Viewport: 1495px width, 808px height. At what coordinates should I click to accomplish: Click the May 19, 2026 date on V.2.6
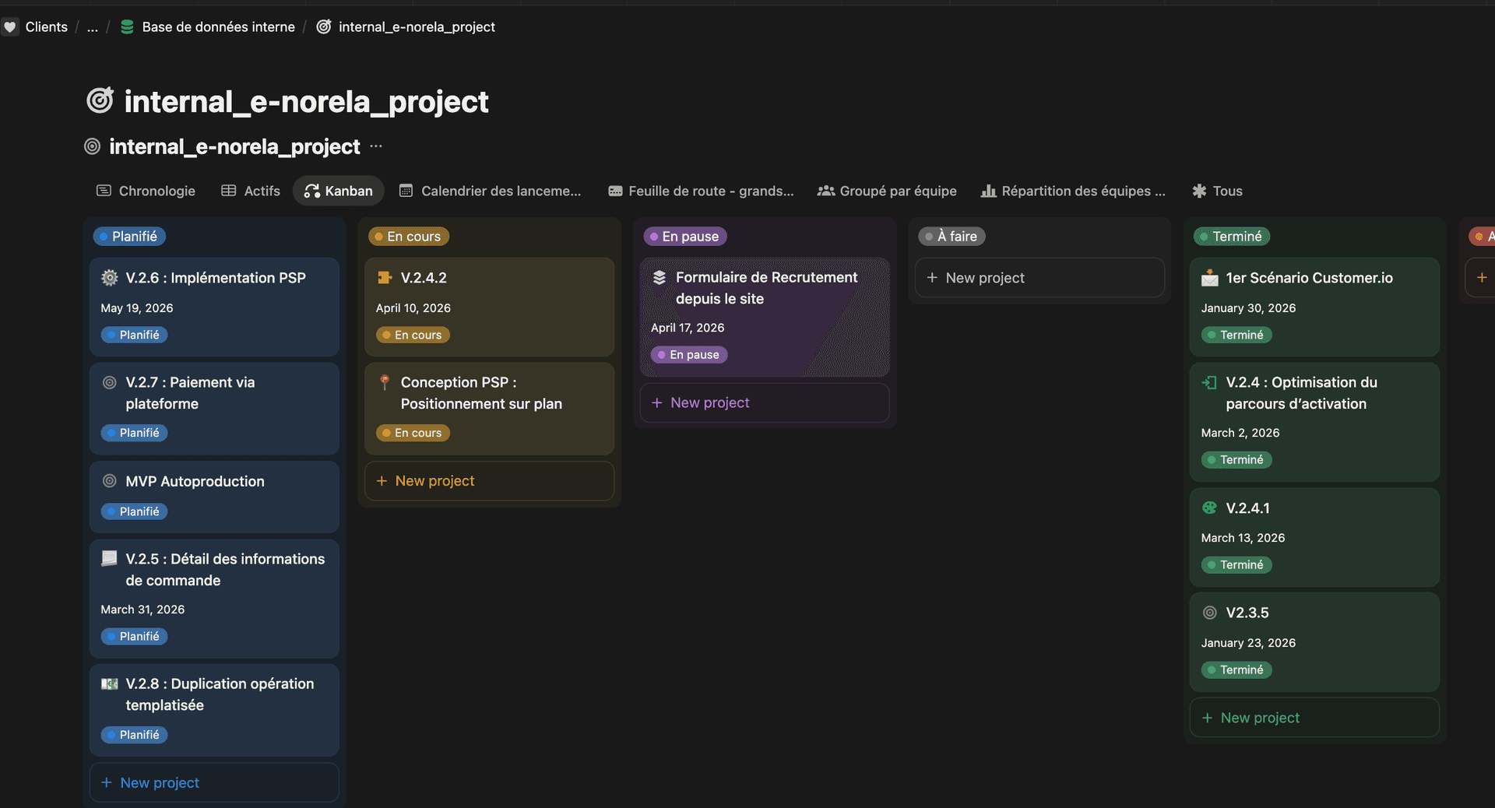tap(137, 308)
